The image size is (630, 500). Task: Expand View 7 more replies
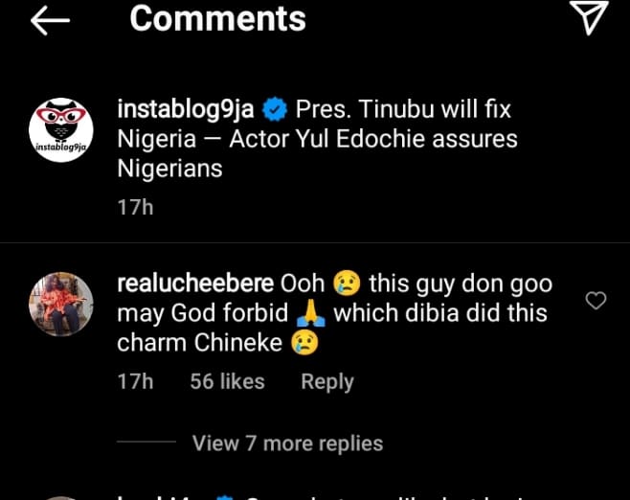(287, 443)
